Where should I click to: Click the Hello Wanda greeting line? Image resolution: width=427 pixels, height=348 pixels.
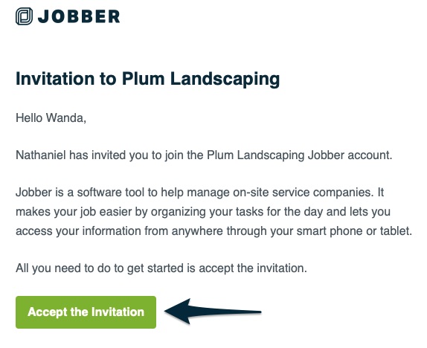51,118
